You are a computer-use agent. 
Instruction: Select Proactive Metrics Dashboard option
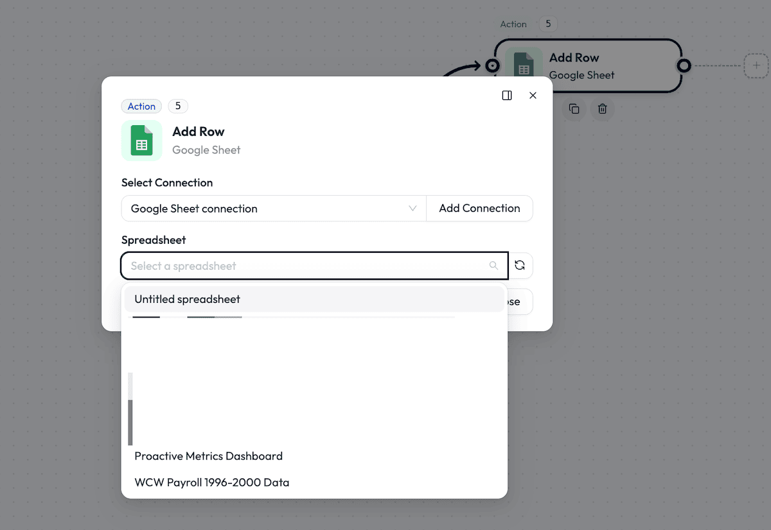[314, 456]
